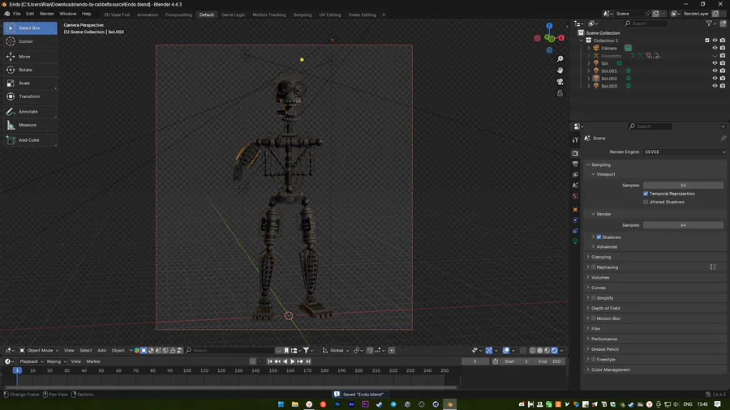Click the outliner search field

coord(646,23)
